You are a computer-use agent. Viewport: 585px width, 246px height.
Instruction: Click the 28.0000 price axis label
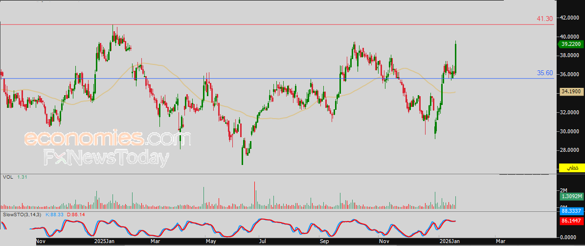coord(570,150)
